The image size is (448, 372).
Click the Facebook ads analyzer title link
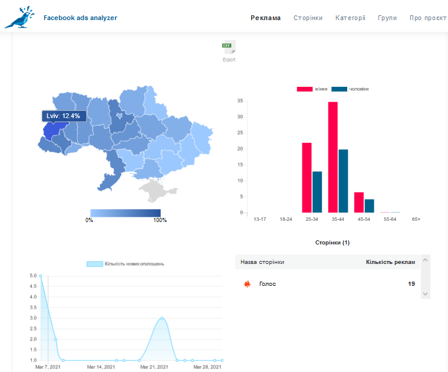pyautogui.click(x=80, y=18)
